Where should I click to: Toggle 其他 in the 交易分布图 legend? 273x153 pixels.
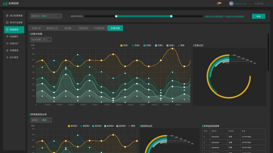pyautogui.click(x=181, y=45)
